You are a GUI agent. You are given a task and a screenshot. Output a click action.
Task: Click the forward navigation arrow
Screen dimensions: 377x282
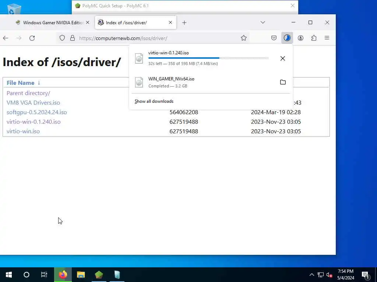tap(19, 38)
